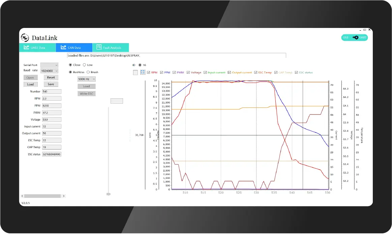The height and width of the screenshot is (234, 392).
Task: Click the right arrow of the bottom scrollbar
Action: pos(63,196)
